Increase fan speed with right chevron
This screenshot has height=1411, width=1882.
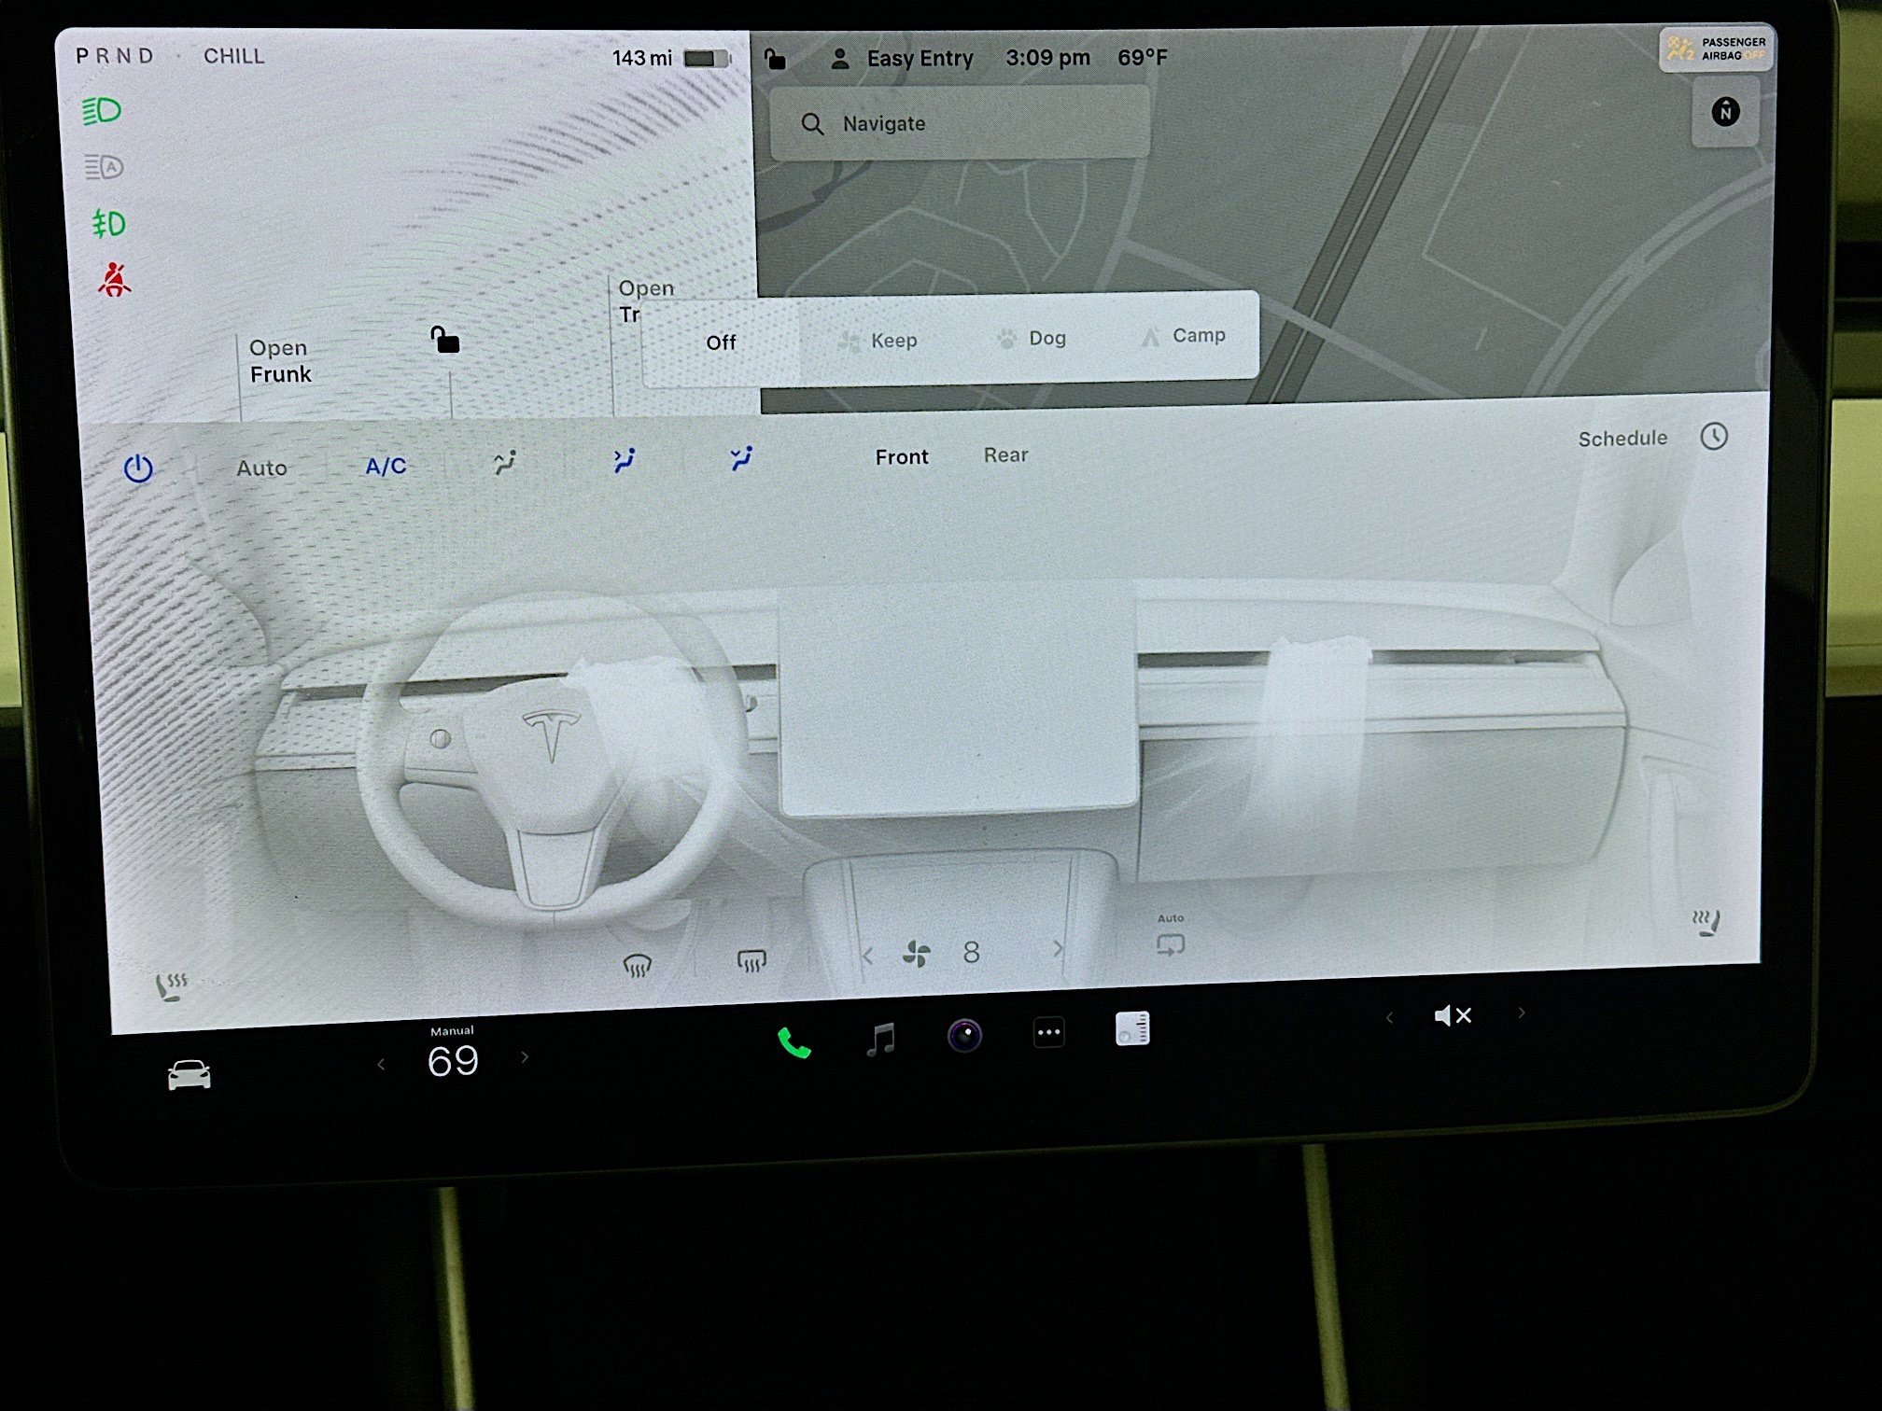[1058, 949]
